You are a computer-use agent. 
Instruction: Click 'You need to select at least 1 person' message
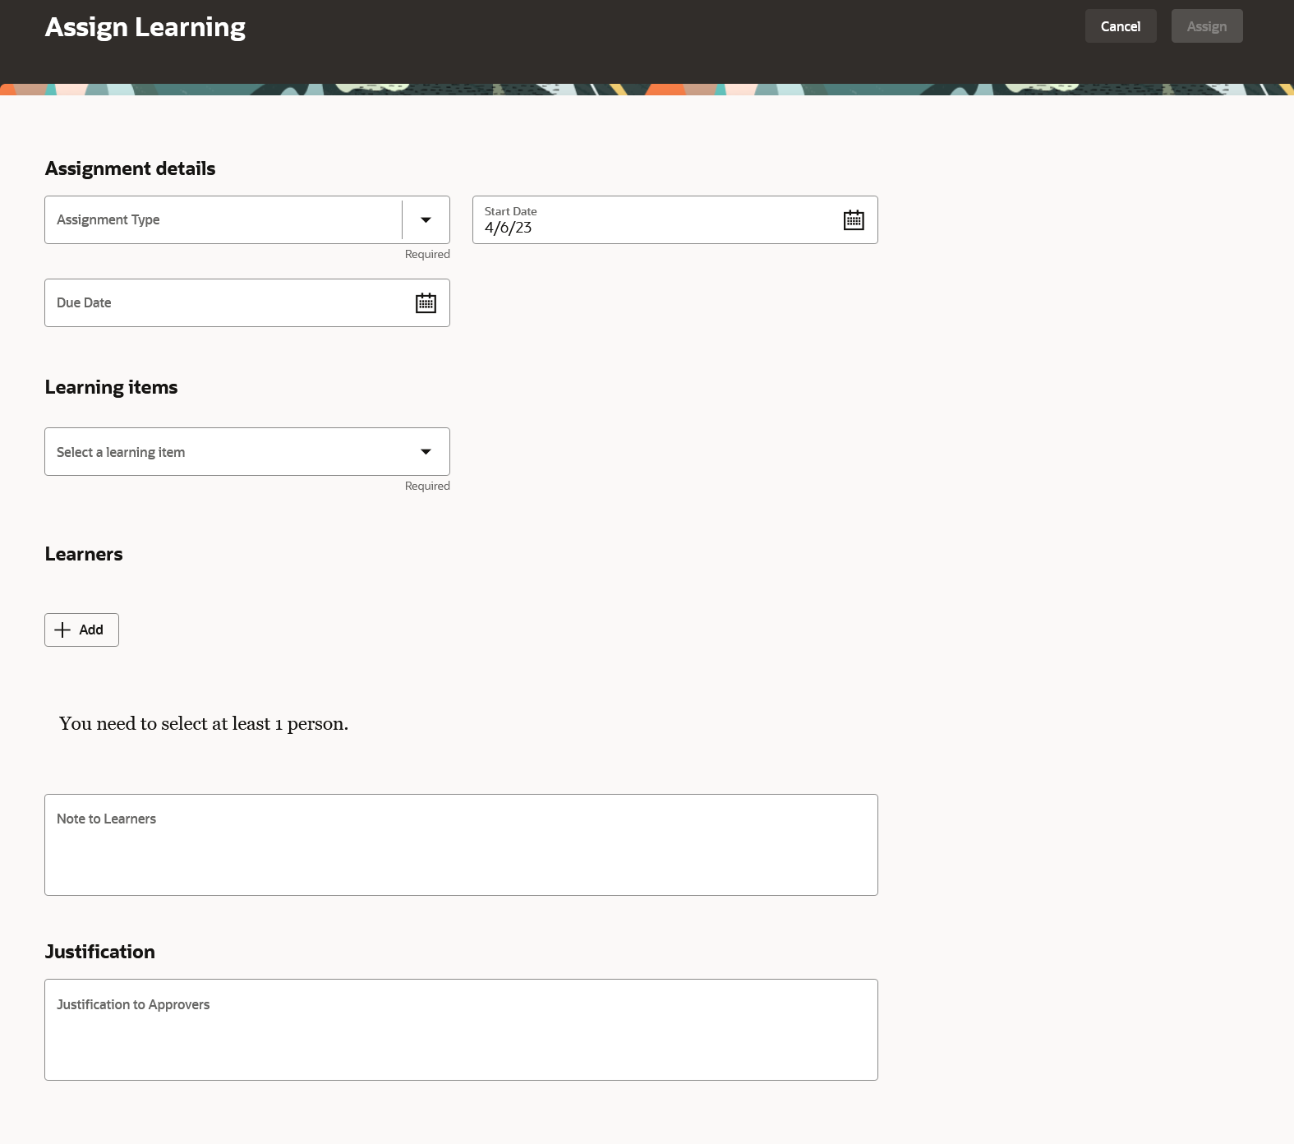[x=204, y=724]
